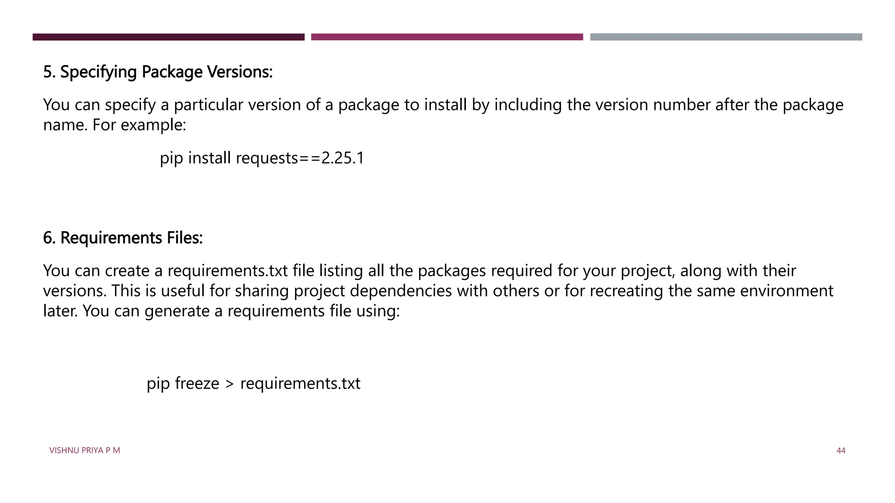This screenshot has height=503, width=895.
Task: Click the word "requests" in install command
Action: click(267, 158)
